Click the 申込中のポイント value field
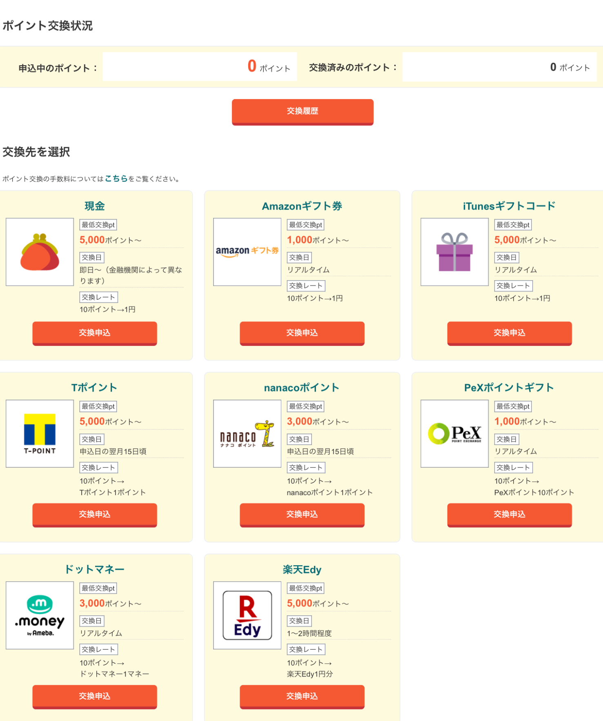This screenshot has width=603, height=721. (200, 66)
